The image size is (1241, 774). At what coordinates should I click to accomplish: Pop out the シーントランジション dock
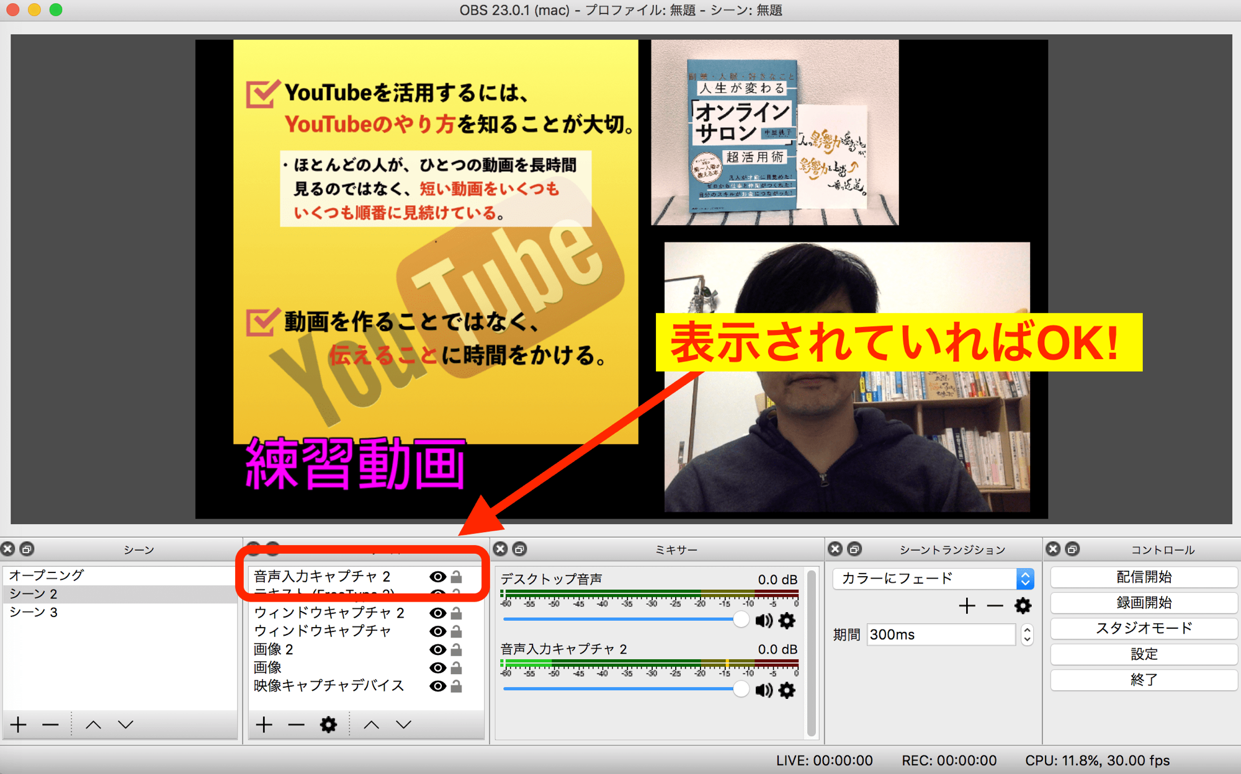click(854, 549)
